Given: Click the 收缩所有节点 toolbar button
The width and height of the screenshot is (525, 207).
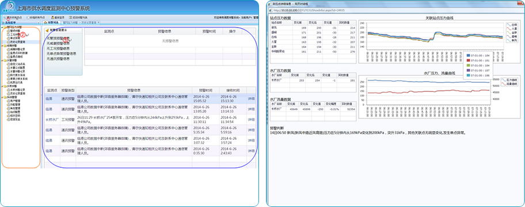Looking at the screenshot, I should point(36,17).
